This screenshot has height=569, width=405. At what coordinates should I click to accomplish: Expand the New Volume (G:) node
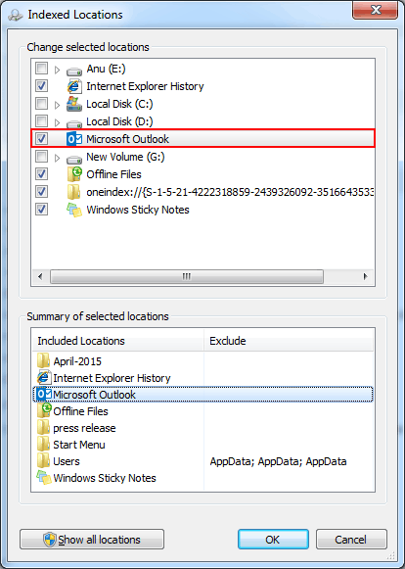57,159
